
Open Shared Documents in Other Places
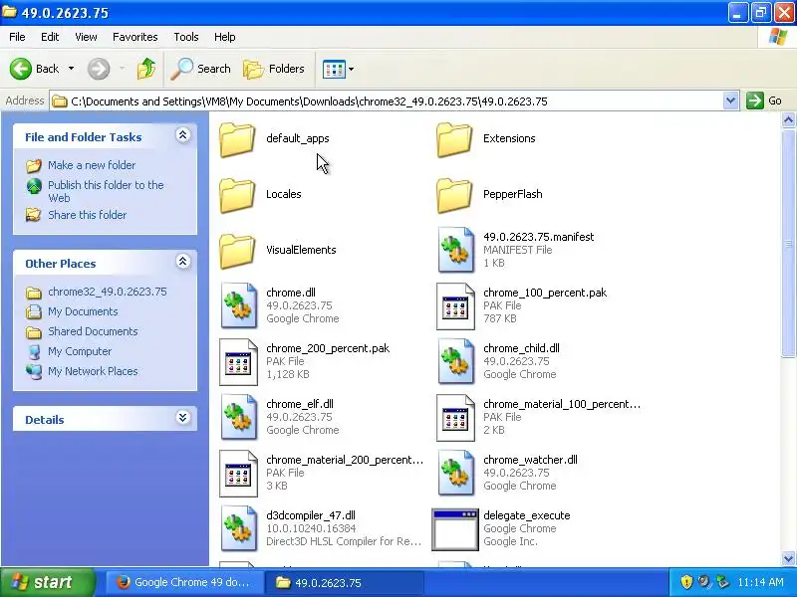tap(93, 331)
